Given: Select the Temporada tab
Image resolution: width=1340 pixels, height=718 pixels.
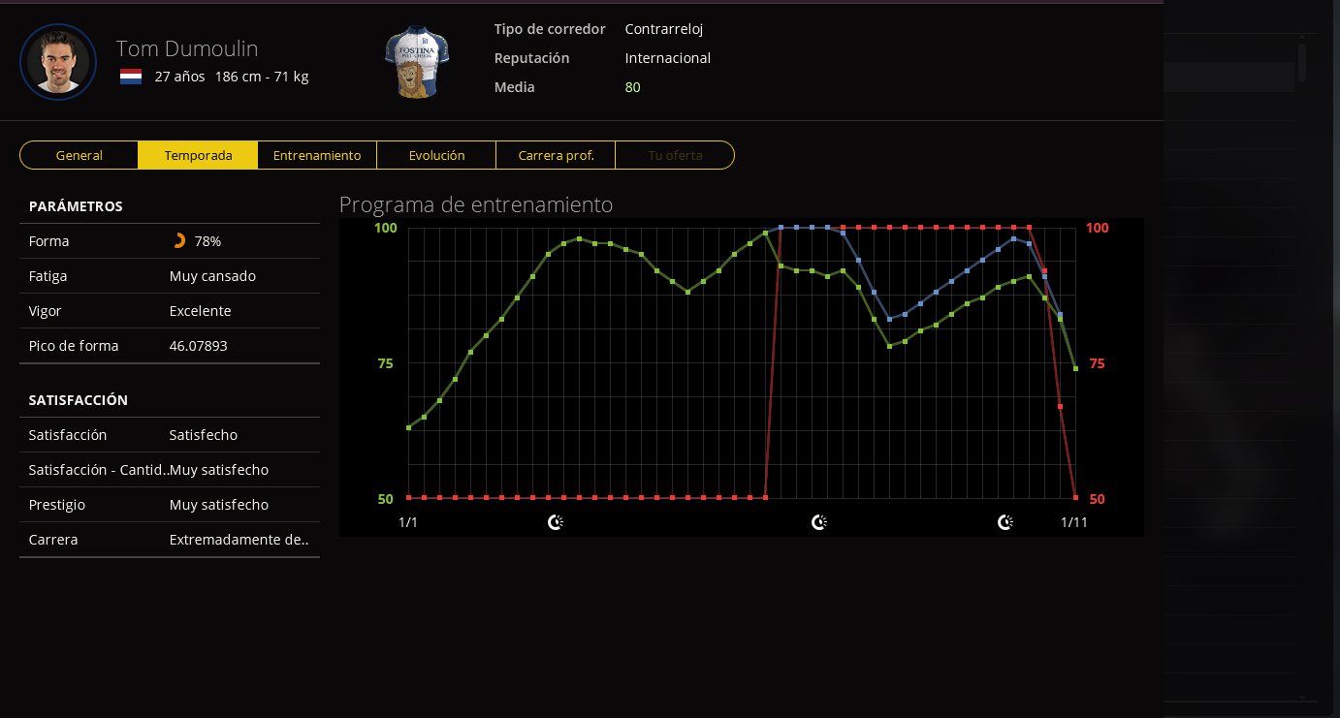Looking at the screenshot, I should coord(198,155).
